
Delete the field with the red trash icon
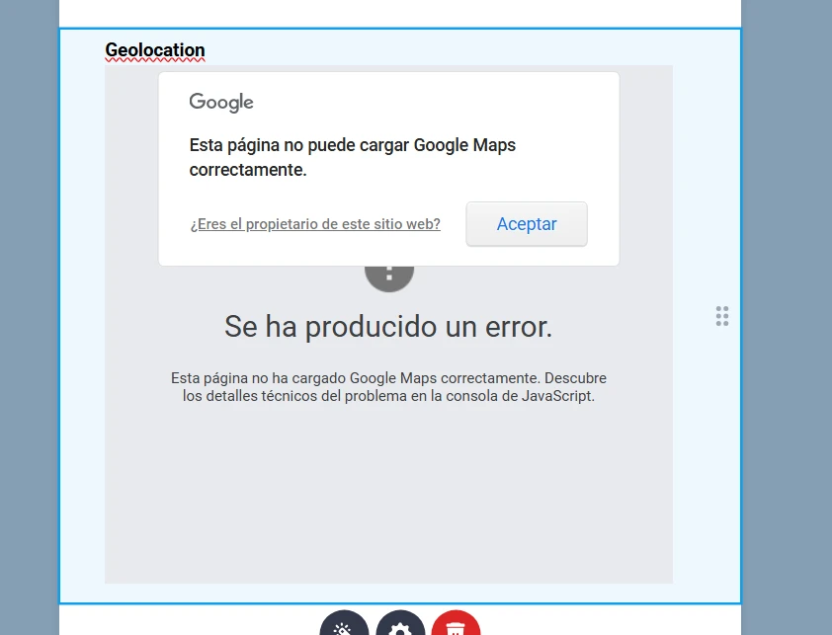(x=456, y=626)
